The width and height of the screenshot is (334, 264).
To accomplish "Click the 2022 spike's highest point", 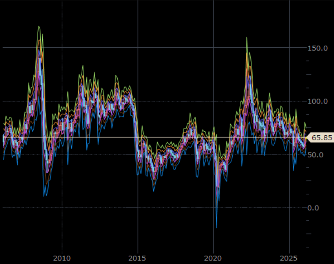I will (x=246, y=37).
